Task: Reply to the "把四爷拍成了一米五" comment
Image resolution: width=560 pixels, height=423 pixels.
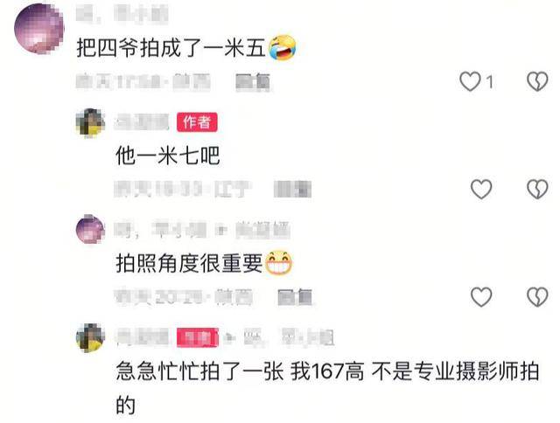Action: pos(253,82)
